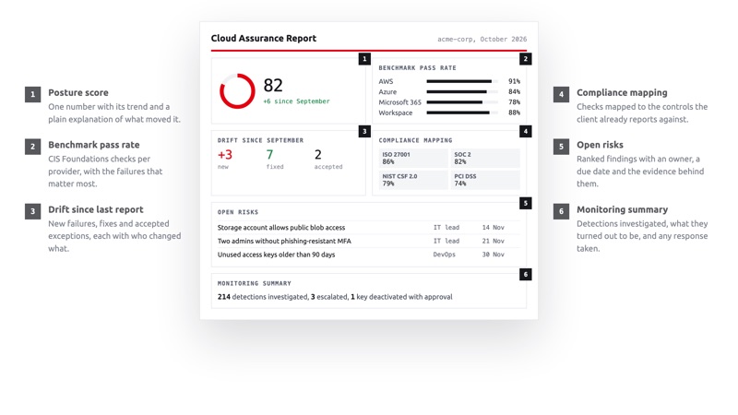The height and width of the screenshot is (415, 738).
Task: Select the 'acme-corp, October 2026' label
Action: 482,39
